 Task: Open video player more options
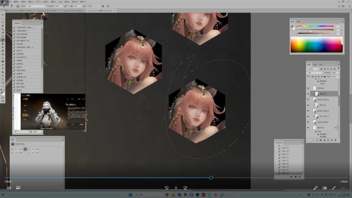343,188
